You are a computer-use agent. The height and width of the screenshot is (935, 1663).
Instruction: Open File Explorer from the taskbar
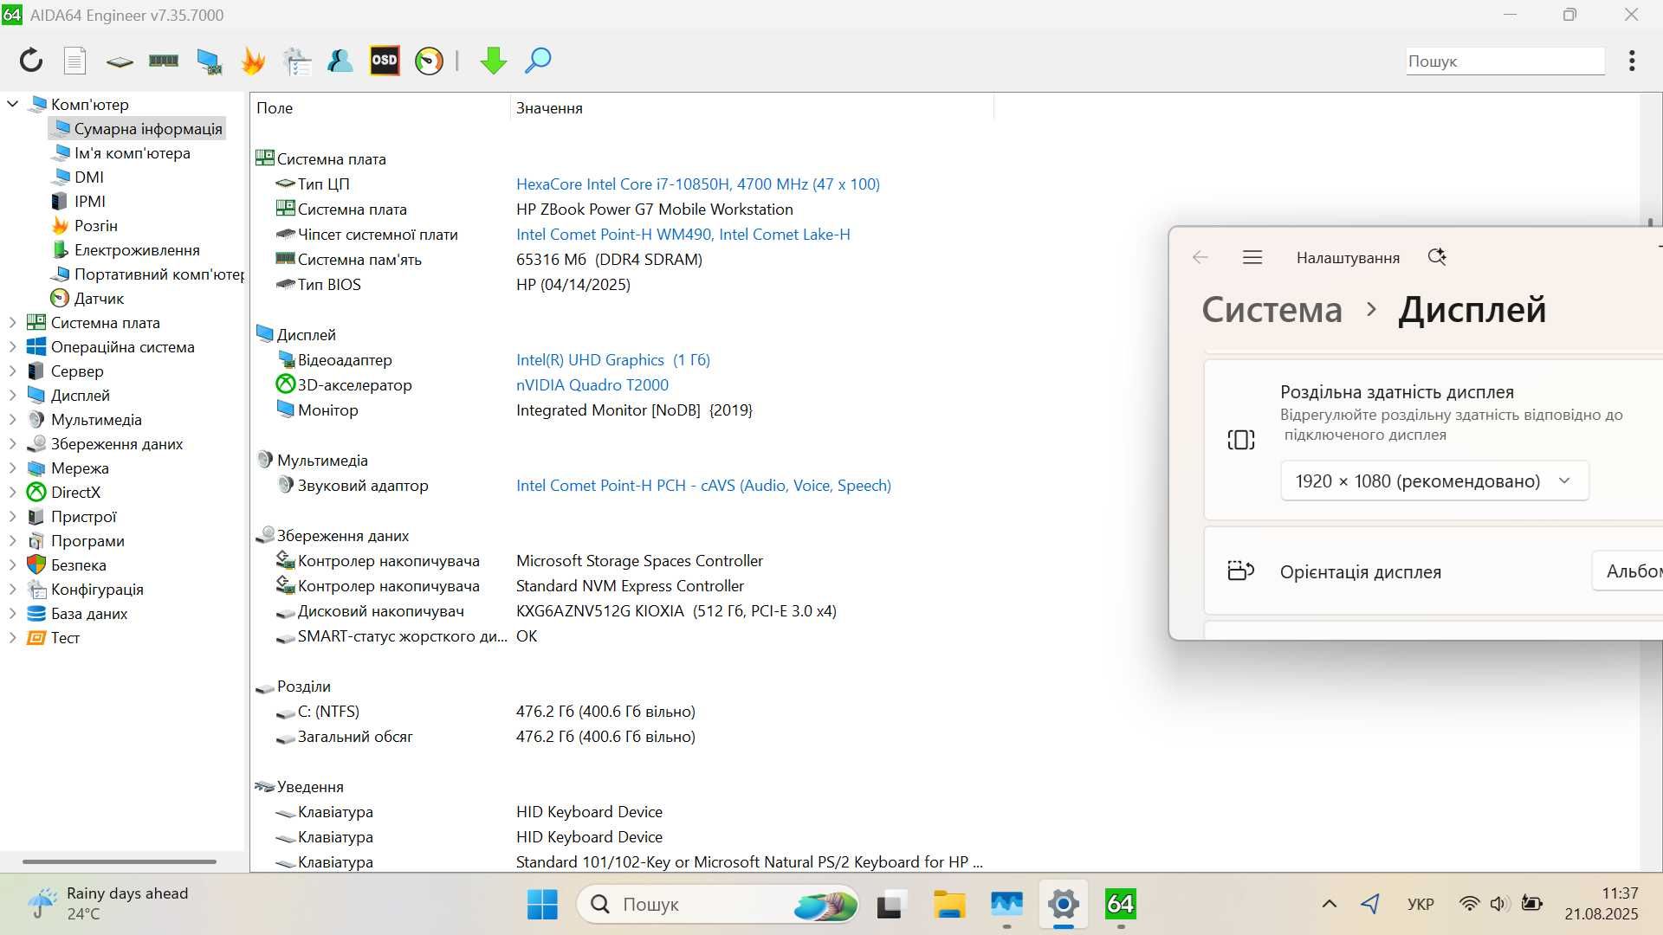949,904
